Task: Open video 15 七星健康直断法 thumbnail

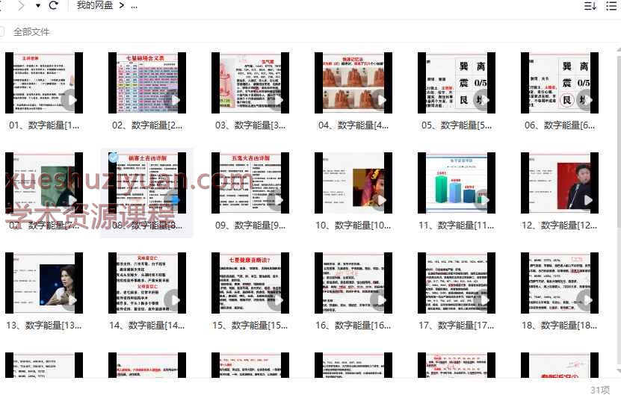Action: point(250,282)
